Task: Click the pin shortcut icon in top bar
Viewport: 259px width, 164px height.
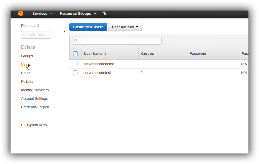Action: [x=105, y=13]
